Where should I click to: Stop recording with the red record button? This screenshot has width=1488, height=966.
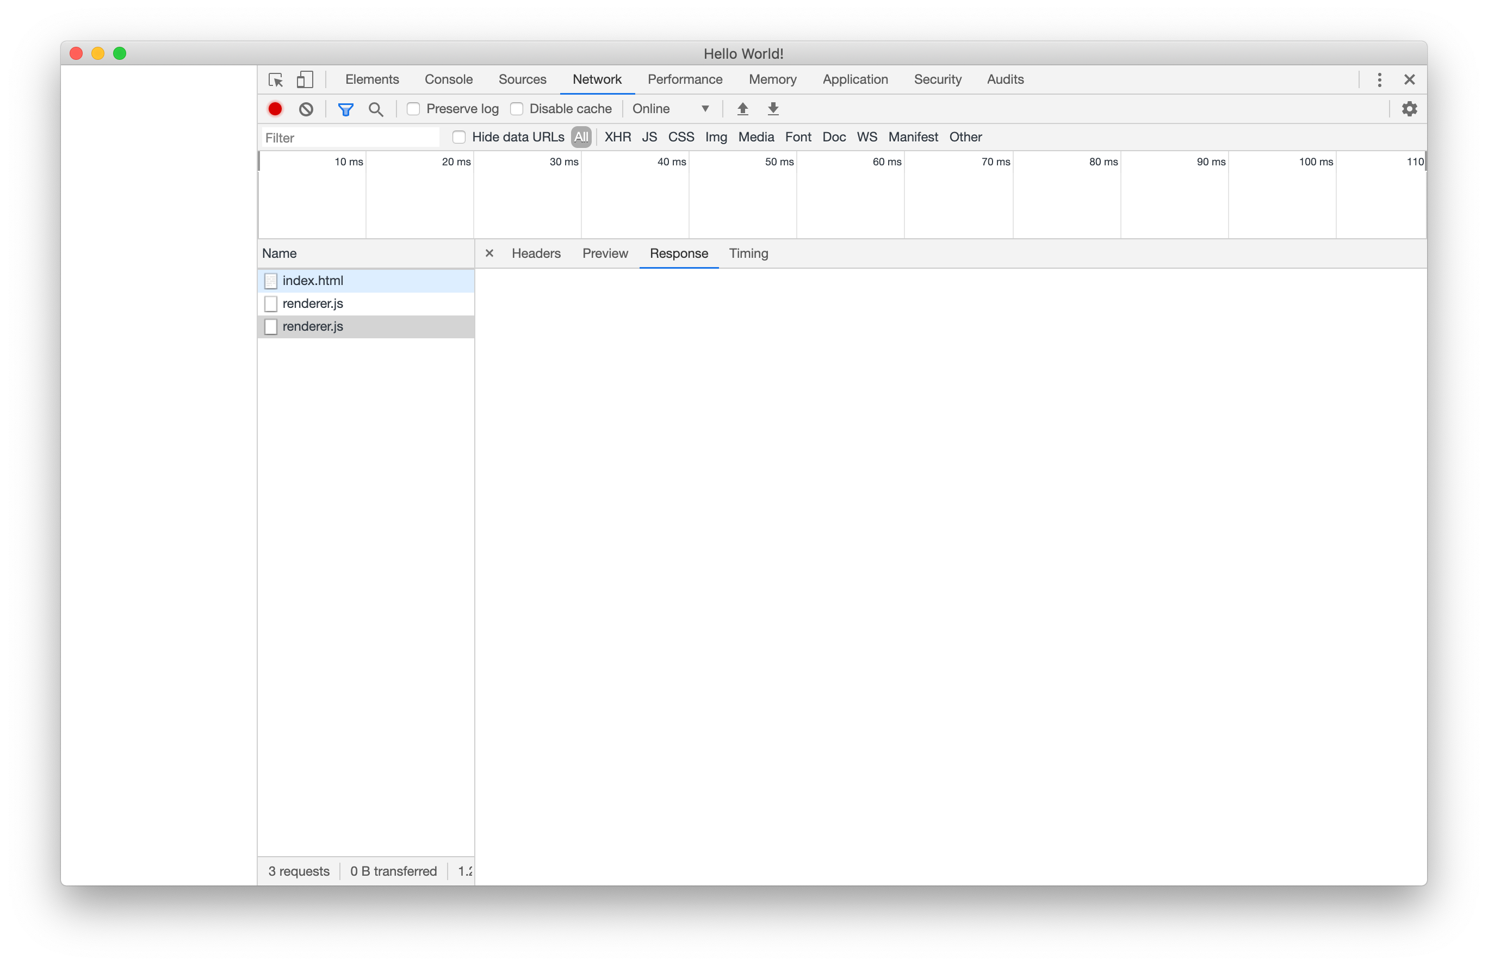coord(275,109)
